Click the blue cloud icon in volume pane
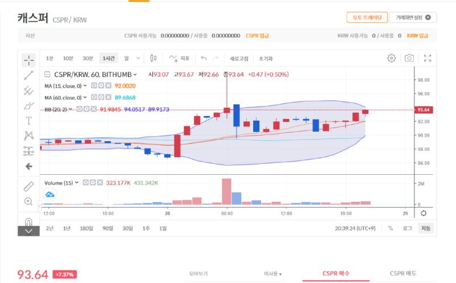 [50, 194]
